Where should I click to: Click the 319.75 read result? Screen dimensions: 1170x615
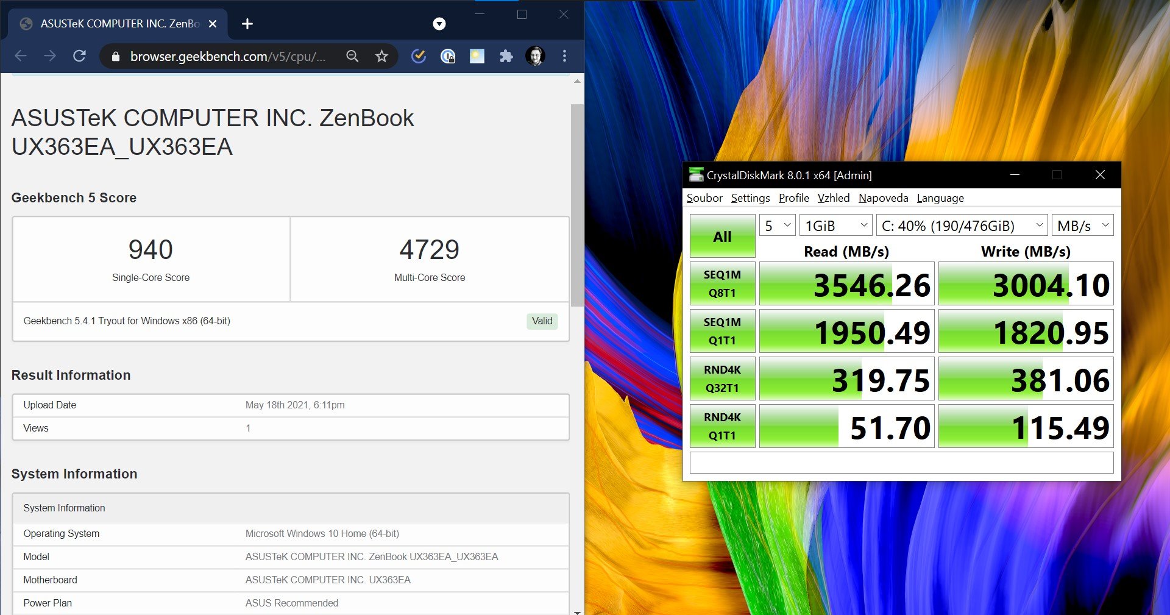pos(846,379)
